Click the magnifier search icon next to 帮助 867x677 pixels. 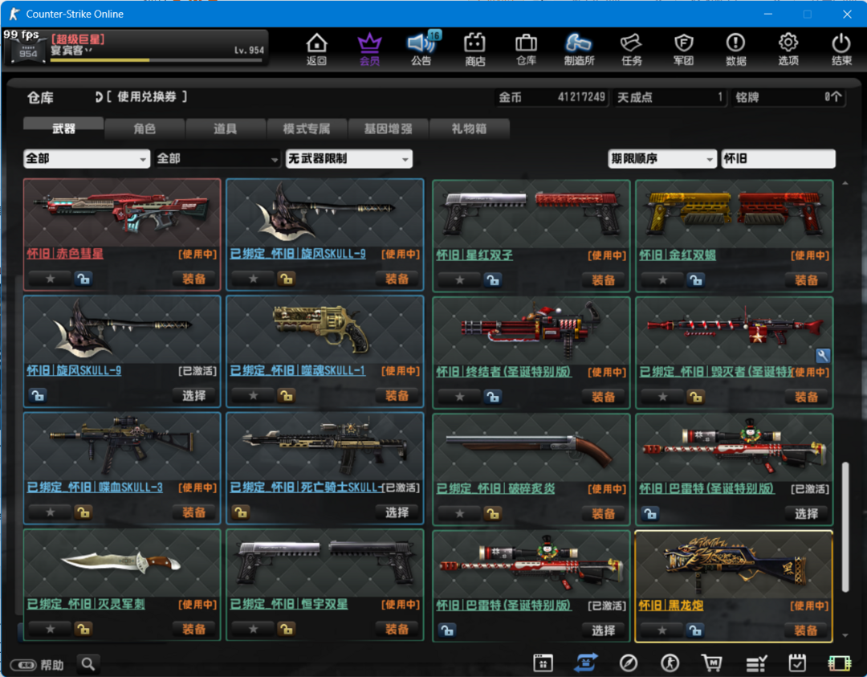[x=88, y=663]
